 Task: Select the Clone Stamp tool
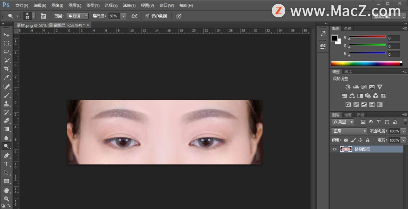6,104
